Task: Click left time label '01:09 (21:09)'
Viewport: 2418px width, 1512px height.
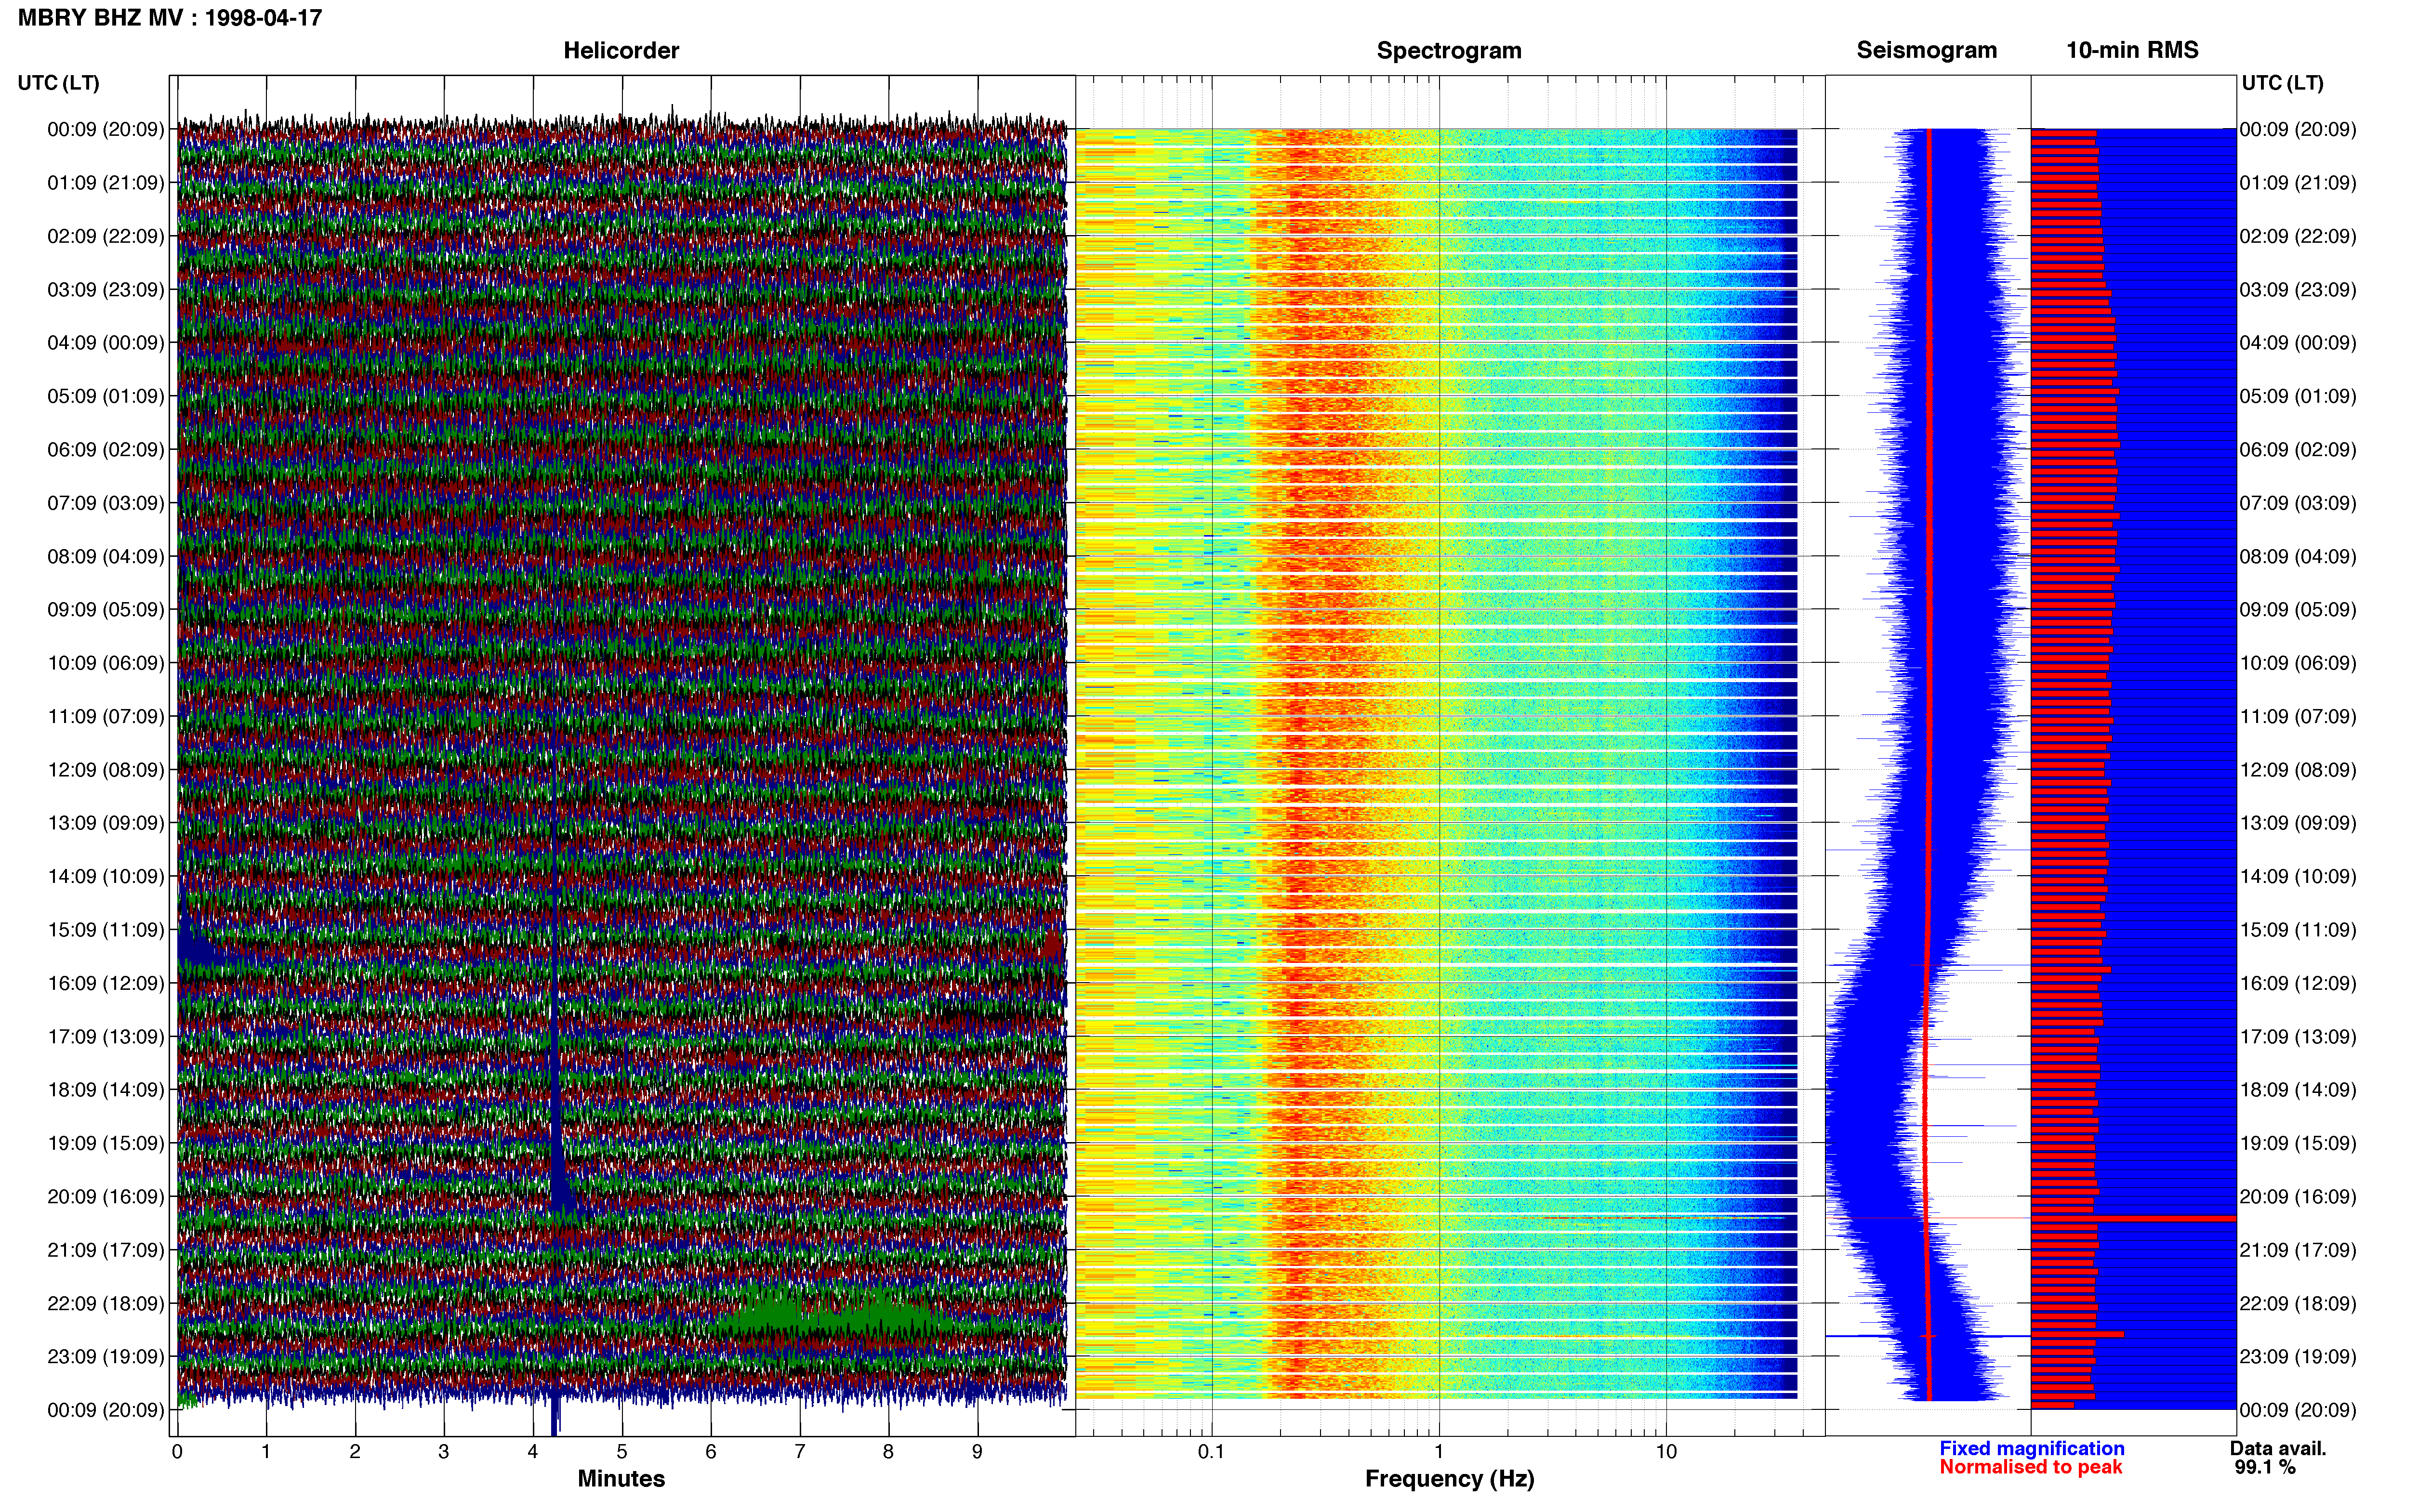Action: pos(106,183)
